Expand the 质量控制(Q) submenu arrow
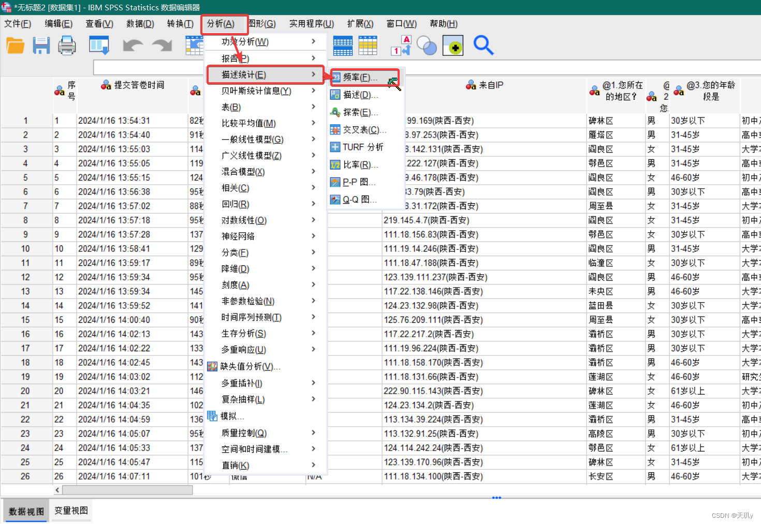 coord(314,432)
